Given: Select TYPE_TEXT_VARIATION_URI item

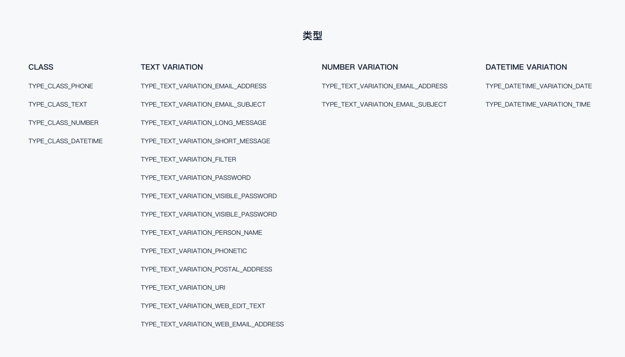Looking at the screenshot, I should [183, 288].
